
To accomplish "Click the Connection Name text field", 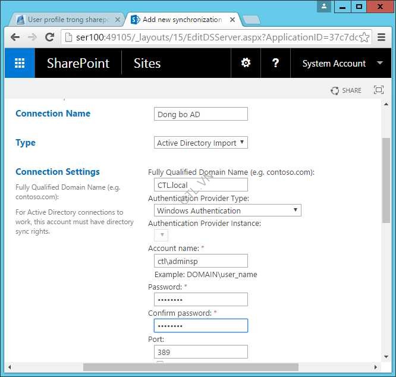I will [x=200, y=114].
